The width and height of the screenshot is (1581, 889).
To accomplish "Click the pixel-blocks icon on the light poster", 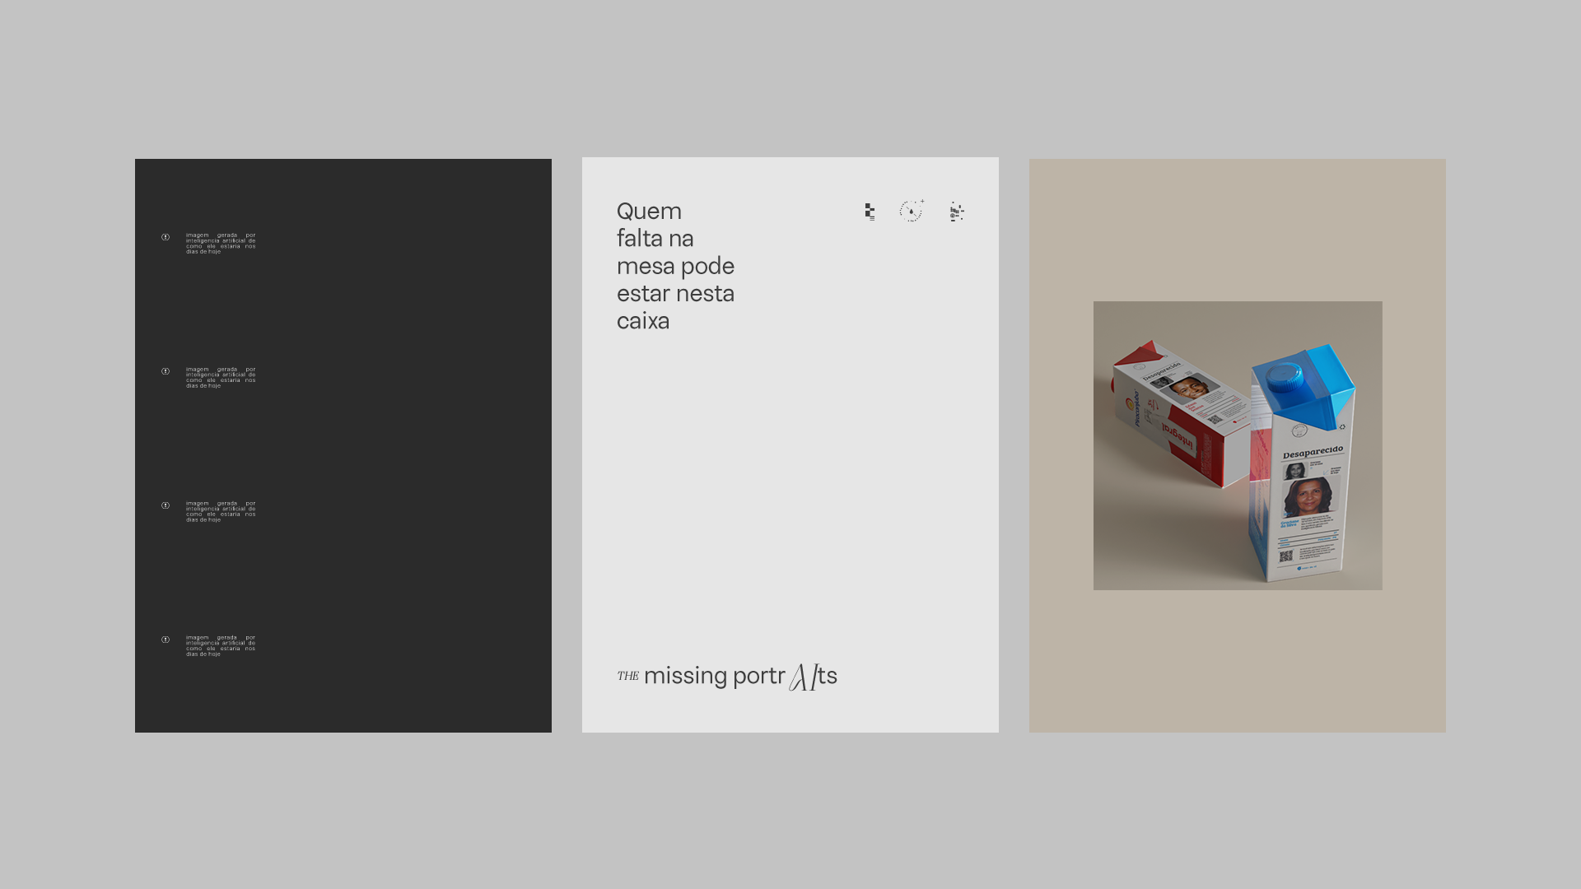I will [870, 212].
